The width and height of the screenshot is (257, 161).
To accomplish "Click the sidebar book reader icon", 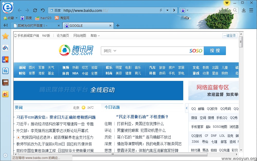I will (x=5, y=82).
